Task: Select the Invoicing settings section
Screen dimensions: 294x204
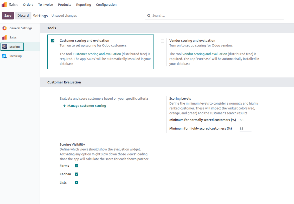Action: pos(20,56)
